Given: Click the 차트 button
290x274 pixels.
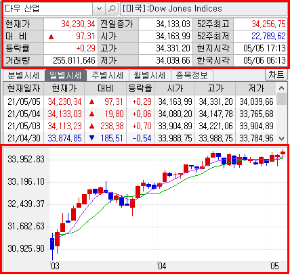Looking at the screenshot, I should (276, 75).
